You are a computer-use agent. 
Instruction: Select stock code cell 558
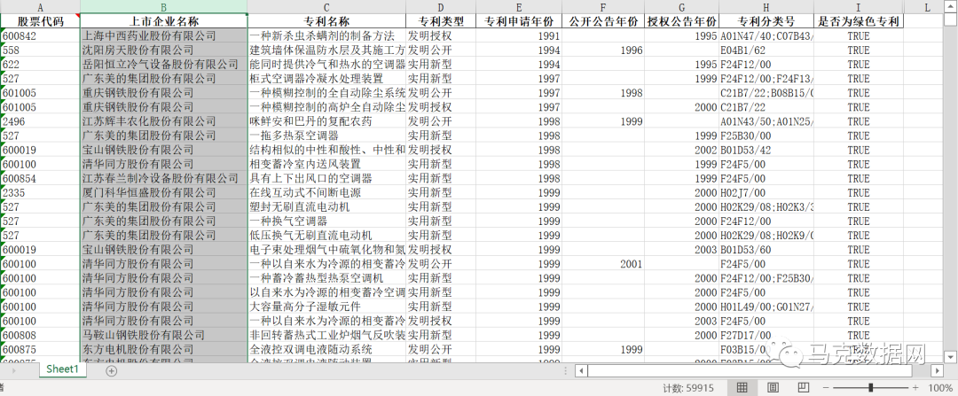pos(40,50)
